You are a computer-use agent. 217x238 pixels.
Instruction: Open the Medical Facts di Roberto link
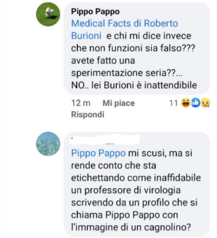coord(124,24)
